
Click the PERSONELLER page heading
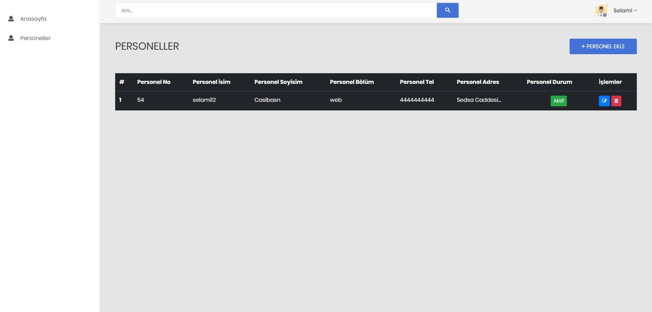tap(147, 46)
